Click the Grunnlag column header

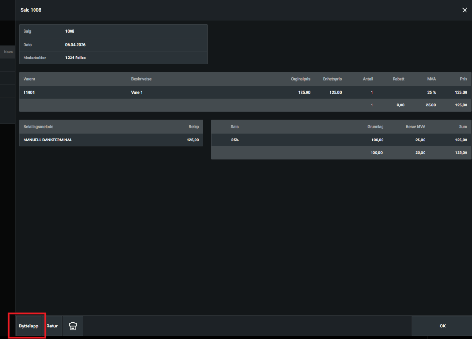tap(375, 127)
